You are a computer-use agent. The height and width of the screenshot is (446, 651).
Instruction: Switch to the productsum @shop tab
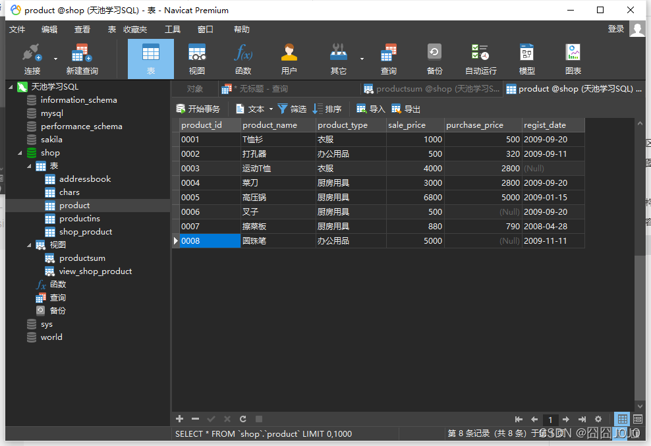(432, 89)
